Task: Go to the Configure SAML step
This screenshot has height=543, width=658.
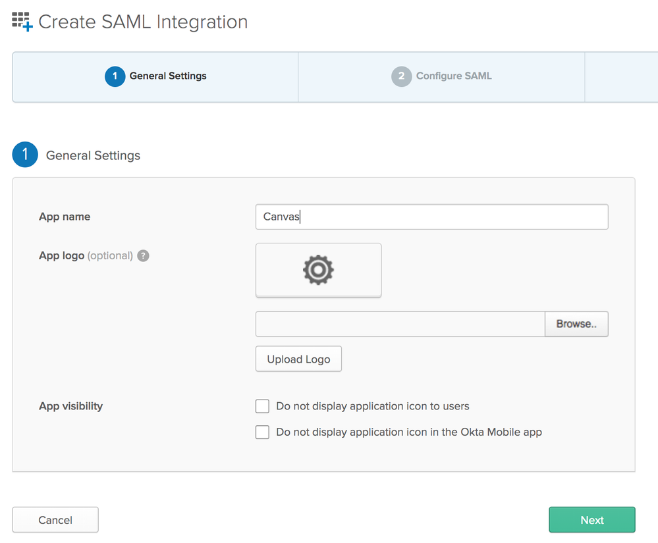Action: [441, 77]
